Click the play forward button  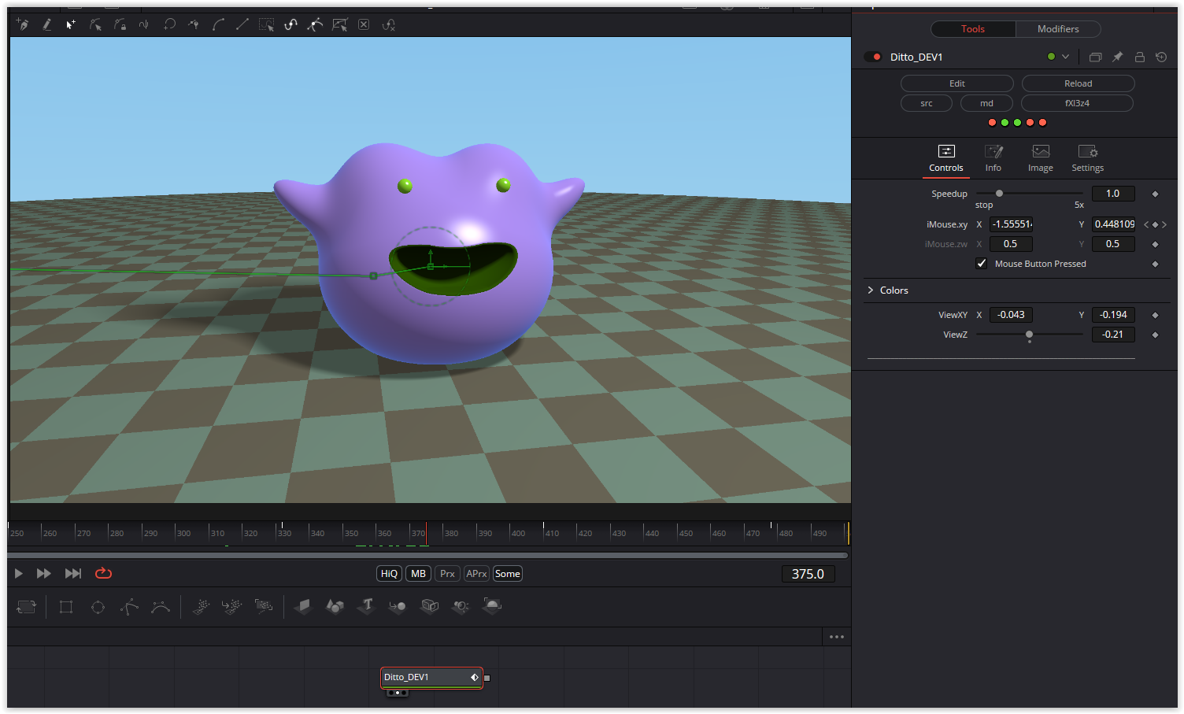(x=19, y=574)
